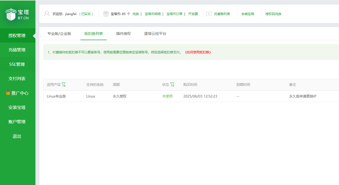
Task: Click username jiangfei greeting
Action: click(65, 14)
